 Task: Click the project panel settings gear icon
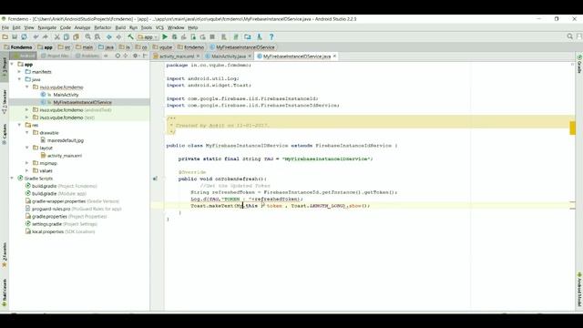point(136,56)
